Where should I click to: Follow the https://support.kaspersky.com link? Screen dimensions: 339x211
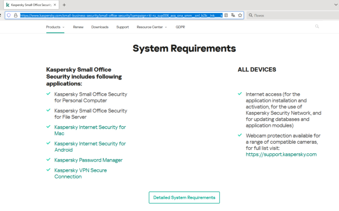click(x=281, y=154)
